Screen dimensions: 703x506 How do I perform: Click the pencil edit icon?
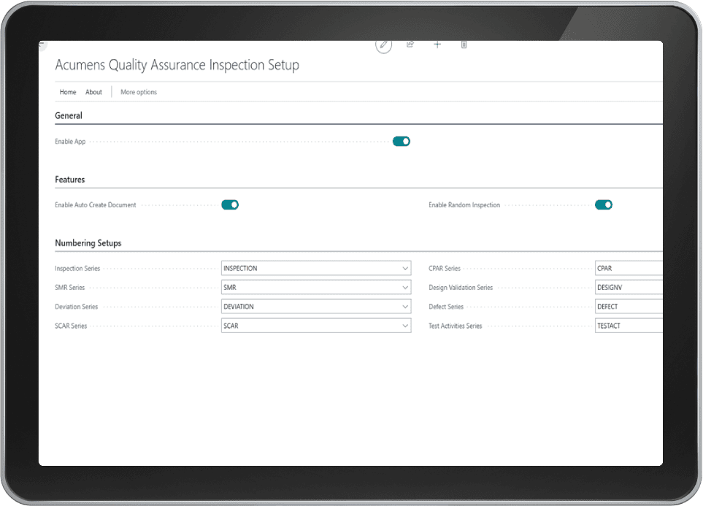(383, 45)
